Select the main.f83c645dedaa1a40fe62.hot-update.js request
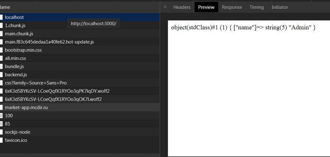The height and width of the screenshot is (157, 330). pyautogui.click(x=80, y=42)
